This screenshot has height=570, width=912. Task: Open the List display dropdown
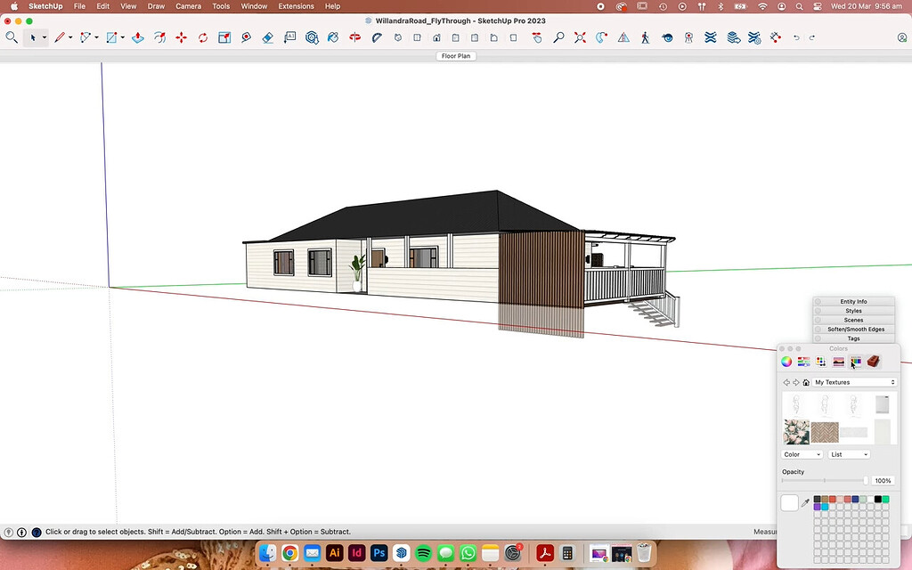click(x=847, y=454)
